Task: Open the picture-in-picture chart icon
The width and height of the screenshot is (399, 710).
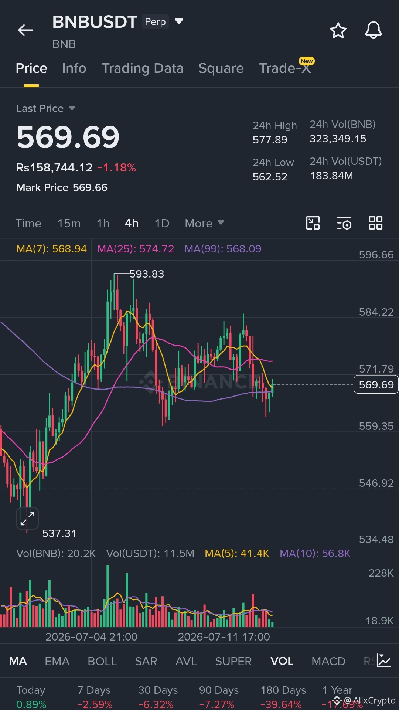Action: click(313, 223)
